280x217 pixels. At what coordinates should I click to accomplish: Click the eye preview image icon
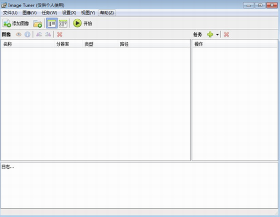18,34
